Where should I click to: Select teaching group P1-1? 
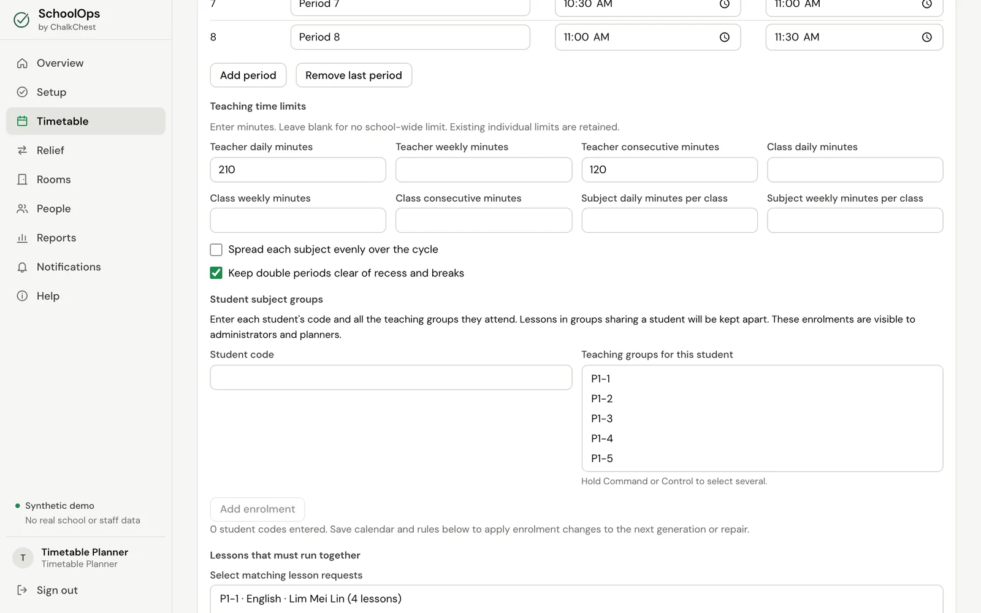pos(762,379)
